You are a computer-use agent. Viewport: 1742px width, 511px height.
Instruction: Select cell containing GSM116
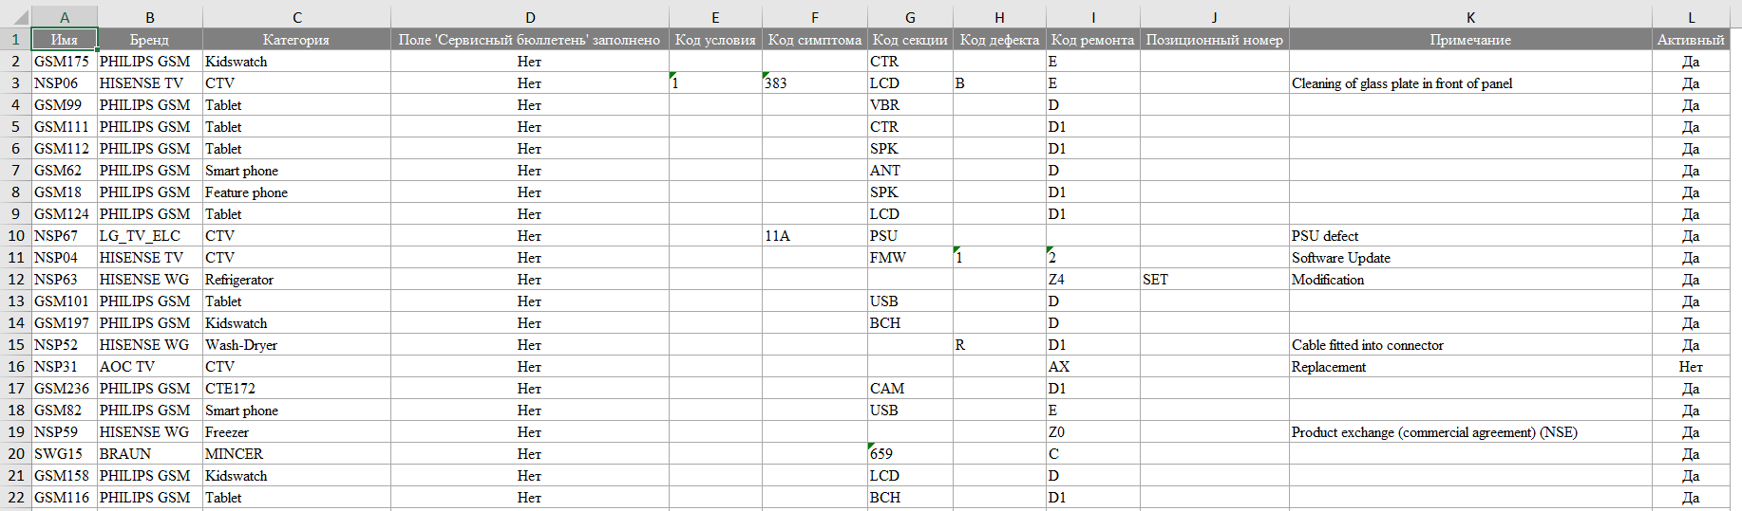tap(65, 497)
